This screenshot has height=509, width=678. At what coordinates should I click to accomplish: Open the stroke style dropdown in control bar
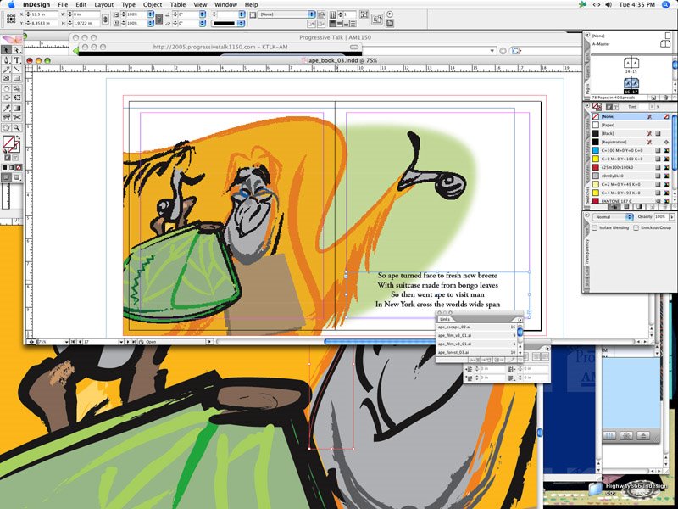pyautogui.click(x=228, y=24)
